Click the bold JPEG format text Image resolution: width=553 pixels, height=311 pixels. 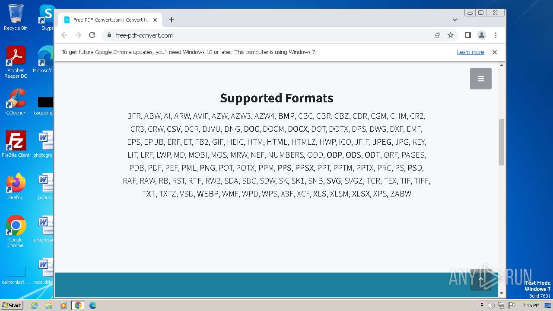(x=382, y=142)
